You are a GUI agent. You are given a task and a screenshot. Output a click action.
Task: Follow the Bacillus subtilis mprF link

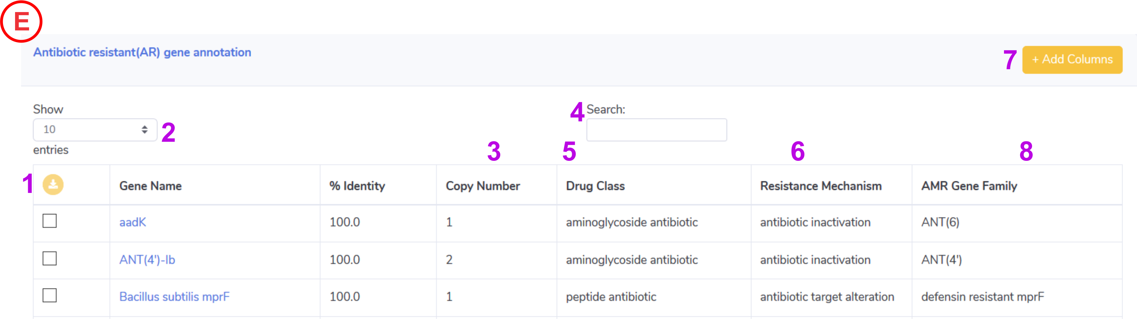point(174,297)
